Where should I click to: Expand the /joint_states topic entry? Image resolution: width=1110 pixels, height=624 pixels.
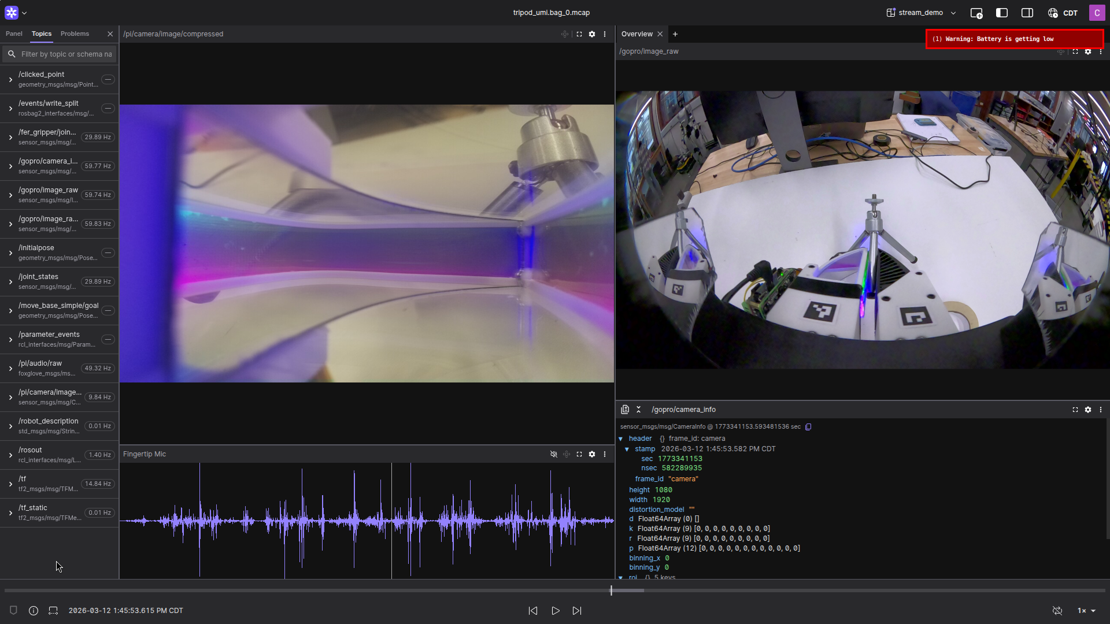10,281
